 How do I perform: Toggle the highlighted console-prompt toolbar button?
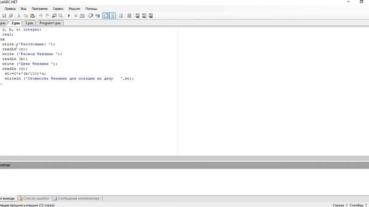pyautogui.click(x=106, y=16)
